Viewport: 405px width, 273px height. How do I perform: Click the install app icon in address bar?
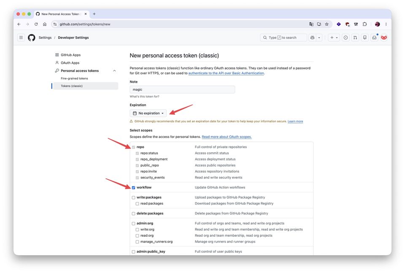pyautogui.click(x=319, y=24)
